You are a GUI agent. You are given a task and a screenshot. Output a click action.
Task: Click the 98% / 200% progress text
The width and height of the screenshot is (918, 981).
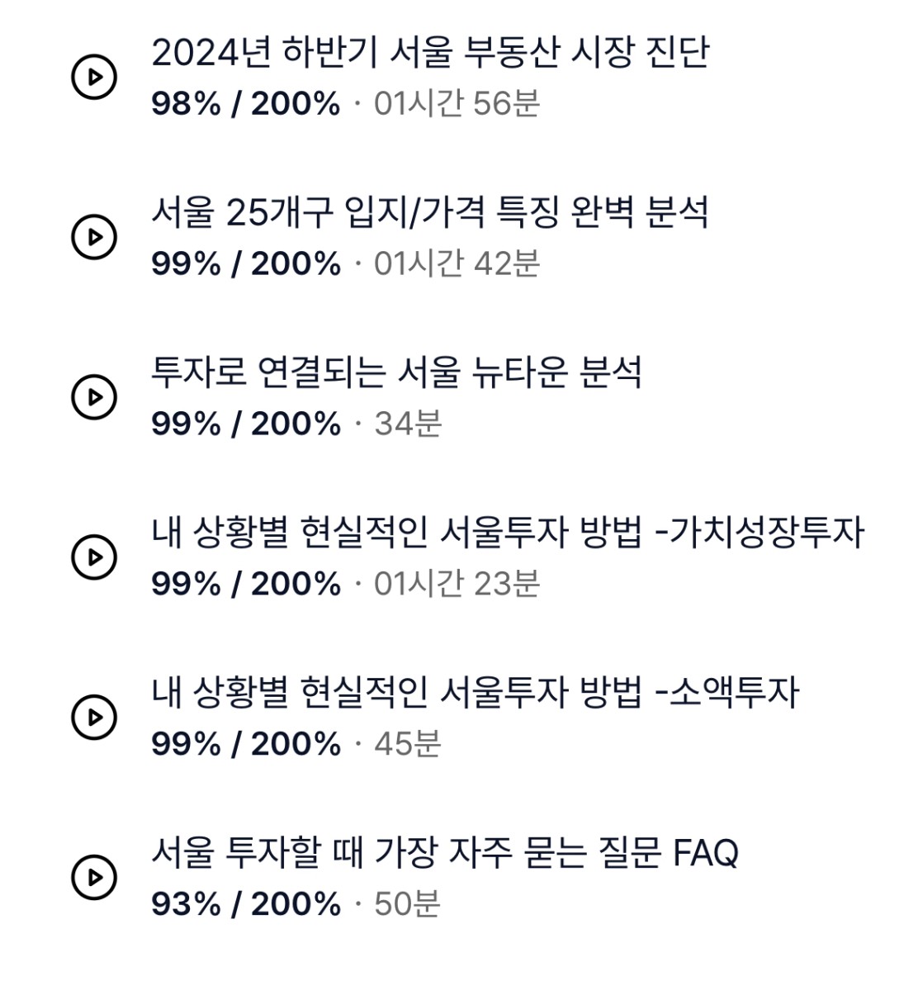click(246, 104)
